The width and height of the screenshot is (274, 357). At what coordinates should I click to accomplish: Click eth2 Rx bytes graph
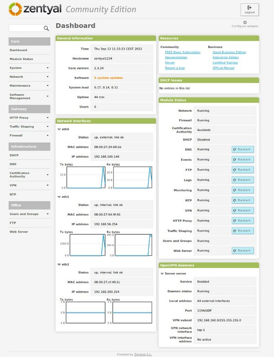tap(132, 312)
